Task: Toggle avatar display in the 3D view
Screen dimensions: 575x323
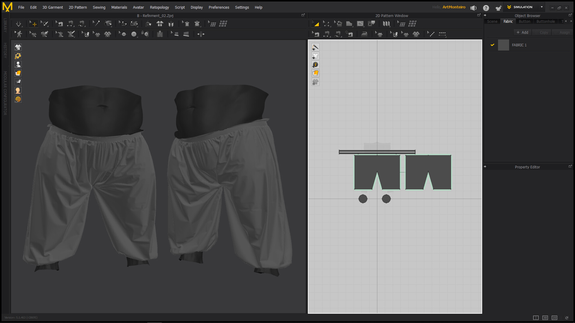Action: point(18,65)
